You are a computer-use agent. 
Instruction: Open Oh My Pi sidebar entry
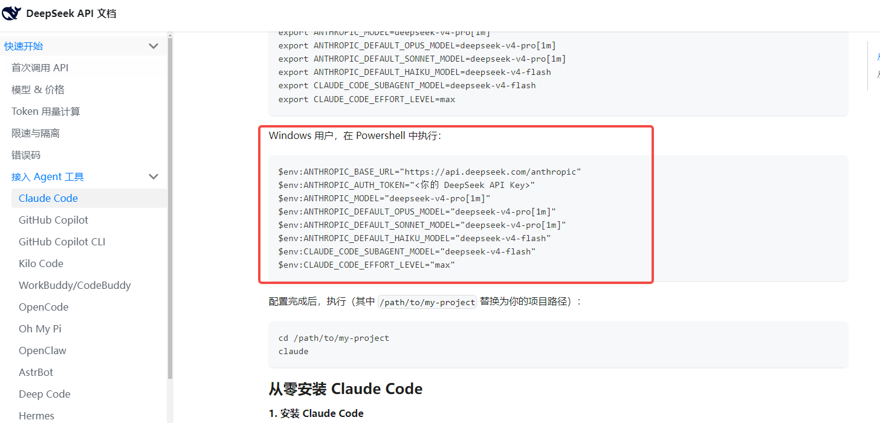[40, 329]
